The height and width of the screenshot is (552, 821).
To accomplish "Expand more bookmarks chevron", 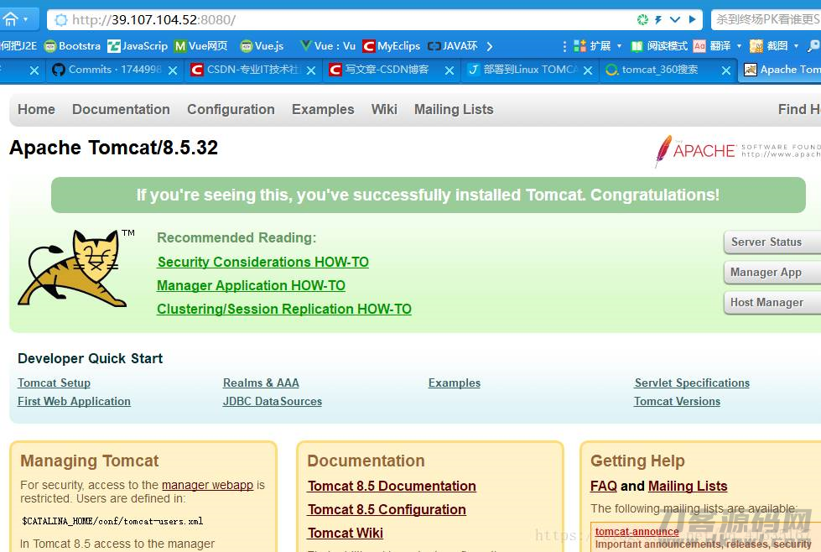I will [x=490, y=47].
